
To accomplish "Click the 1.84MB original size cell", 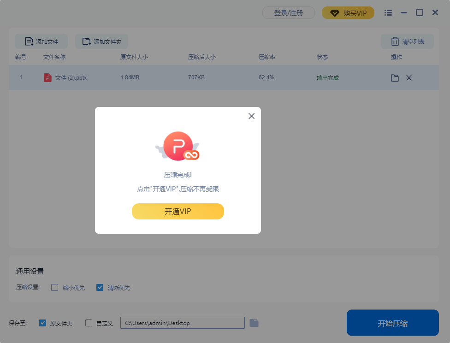I will coord(130,77).
